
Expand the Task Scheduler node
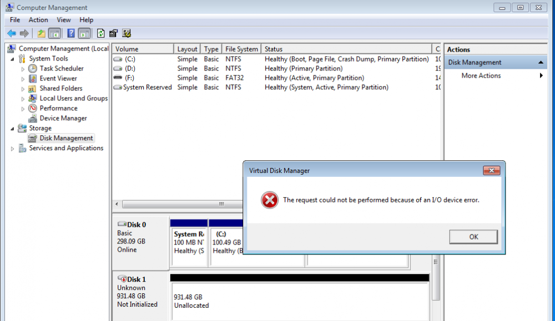23,69
